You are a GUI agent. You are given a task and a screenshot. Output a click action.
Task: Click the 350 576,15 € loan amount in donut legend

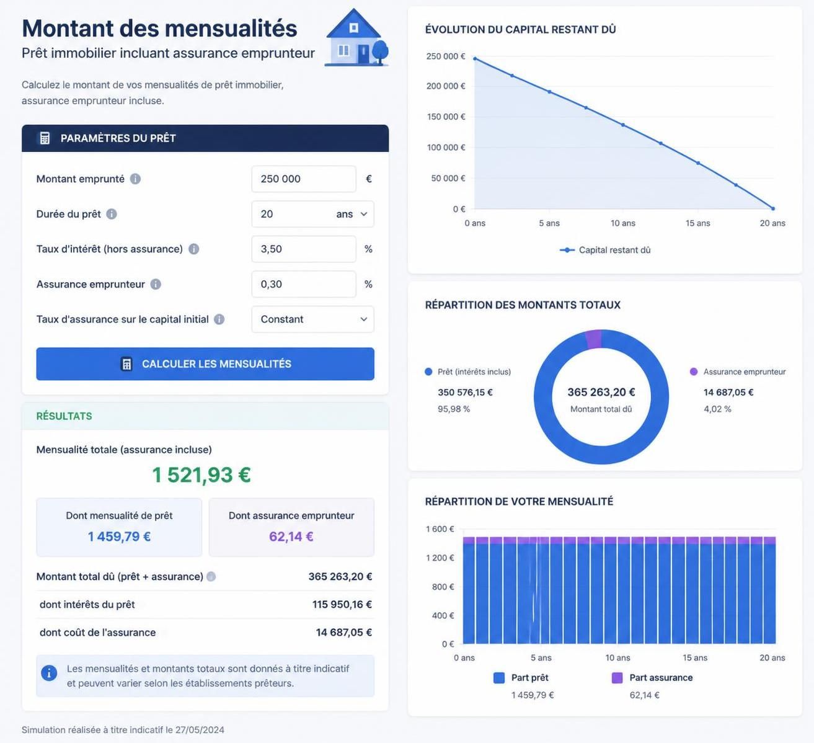pyautogui.click(x=465, y=393)
